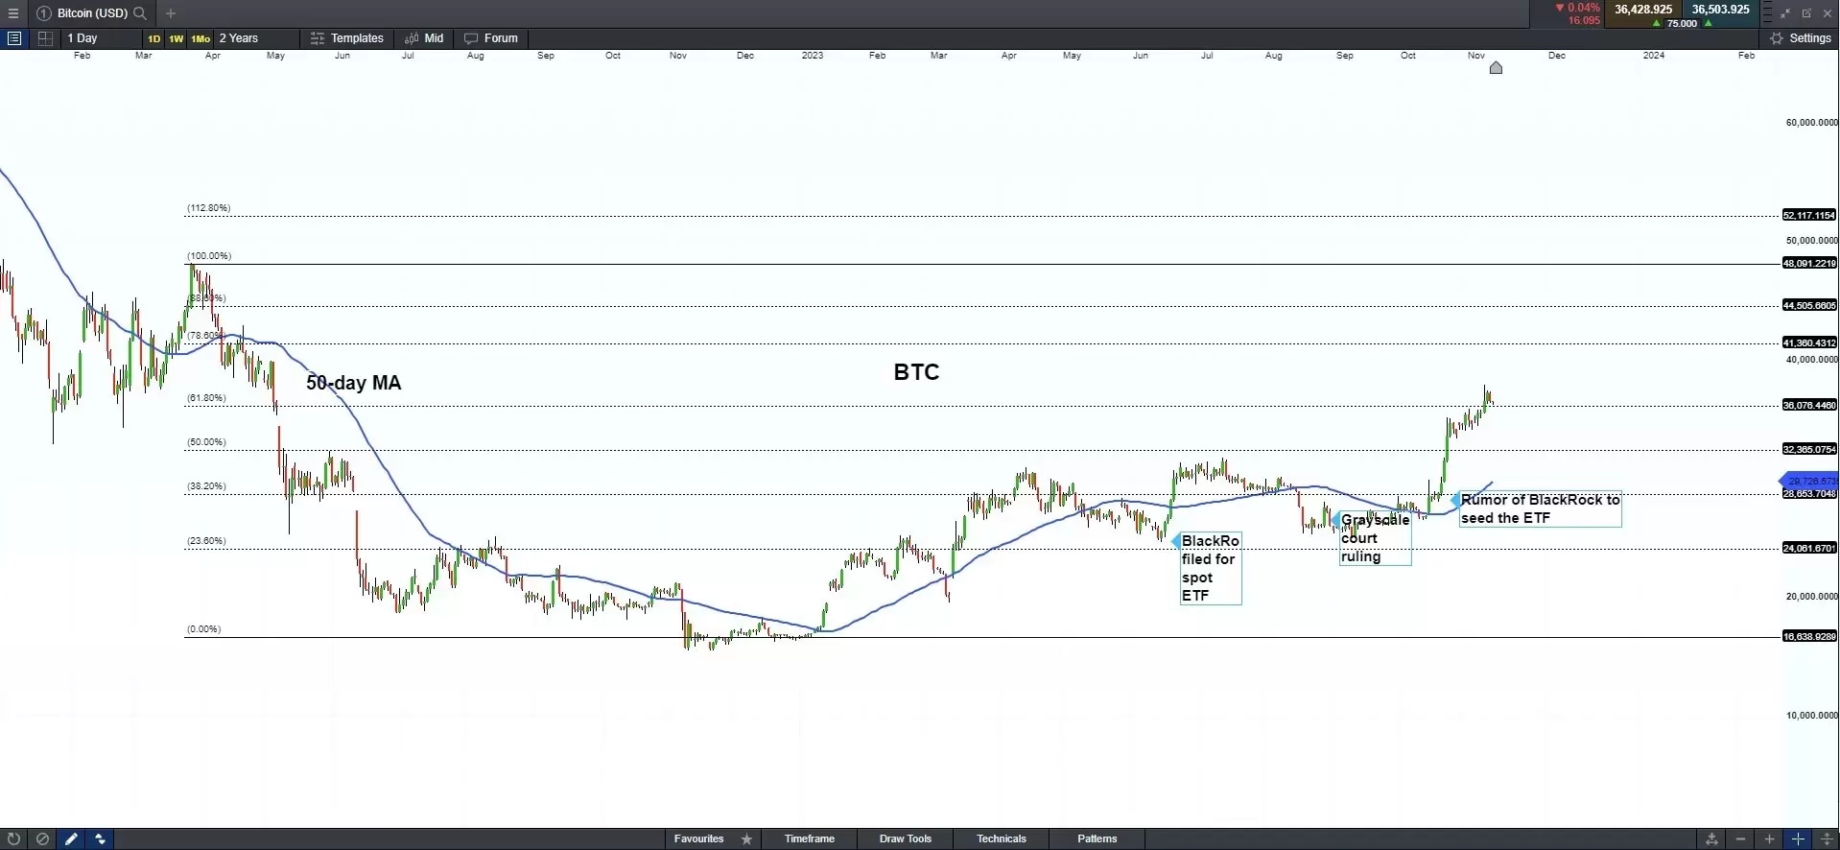Zoom in with the plus icon
The height and width of the screenshot is (850, 1840).
1769,838
